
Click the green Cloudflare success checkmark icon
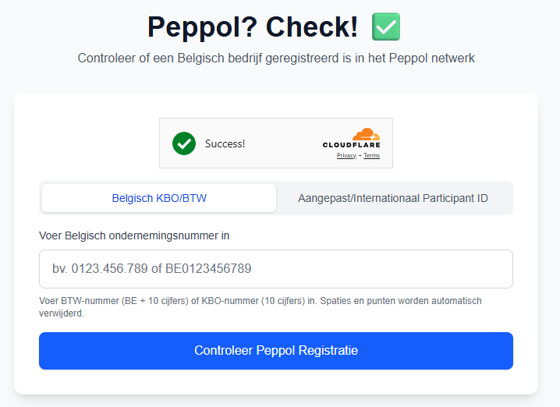click(x=184, y=143)
